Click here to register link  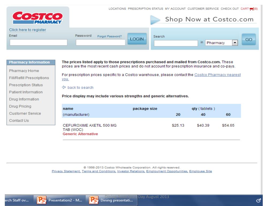click(28, 30)
